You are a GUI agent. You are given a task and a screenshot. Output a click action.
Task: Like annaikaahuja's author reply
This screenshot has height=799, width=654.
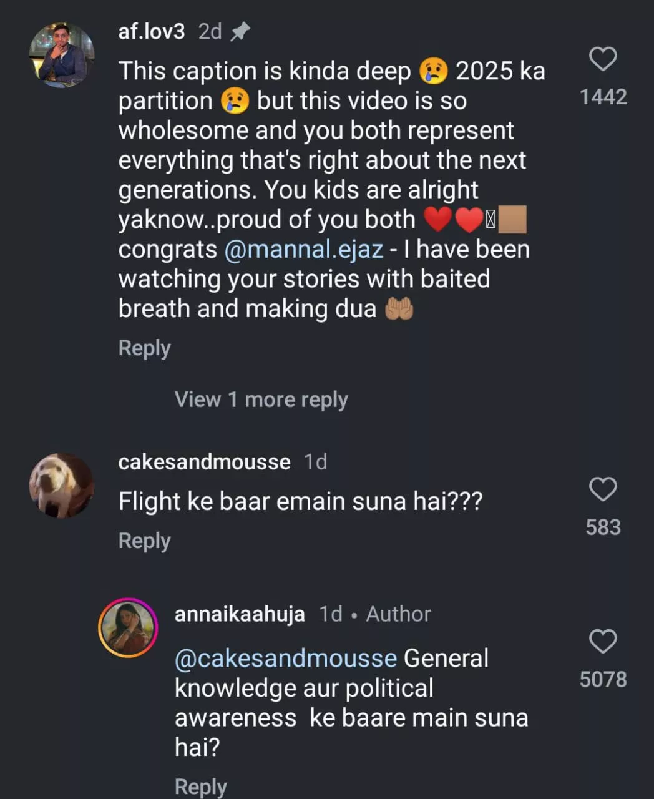[x=603, y=642]
